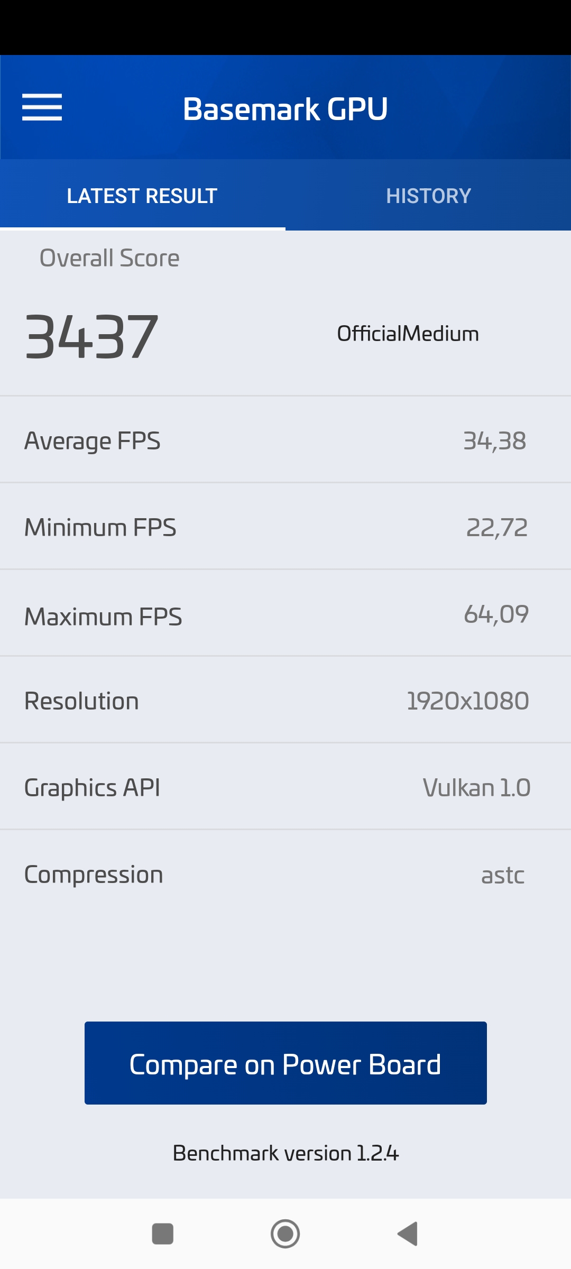This screenshot has height=1269, width=571.
Task: Tap the Android back triangle button
Action: [408, 1234]
